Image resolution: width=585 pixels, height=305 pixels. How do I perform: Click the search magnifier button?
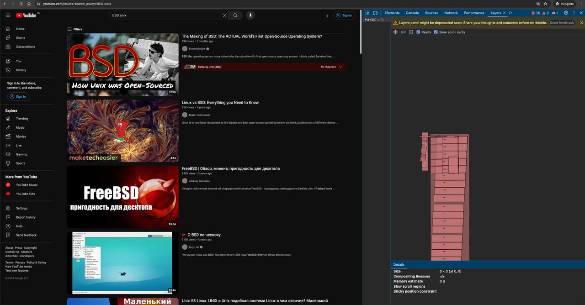point(235,15)
